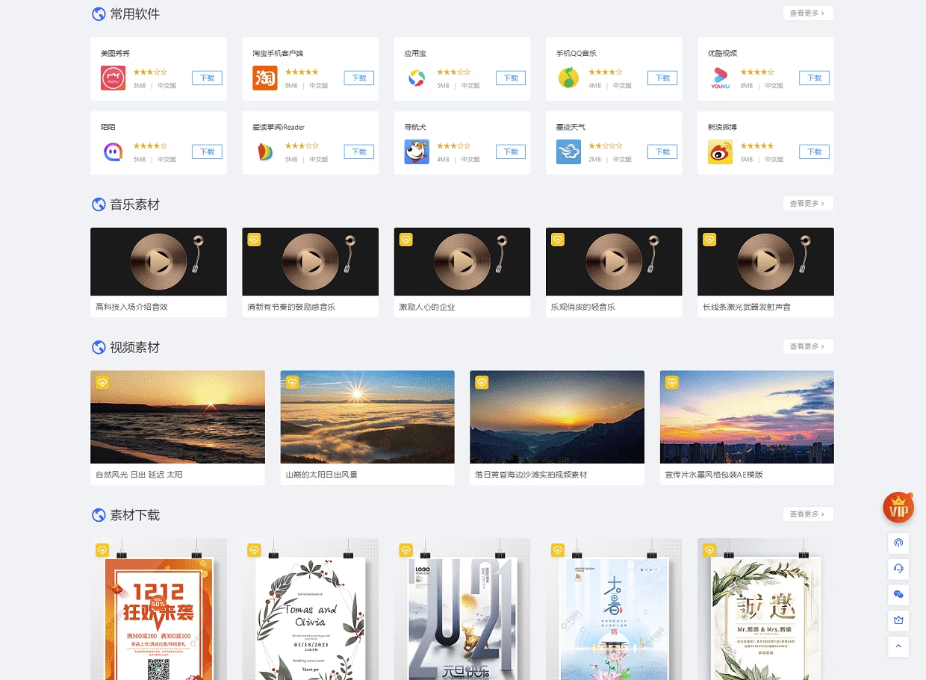Open the Youku video app icon
This screenshot has width=926, height=680.
[x=720, y=78]
